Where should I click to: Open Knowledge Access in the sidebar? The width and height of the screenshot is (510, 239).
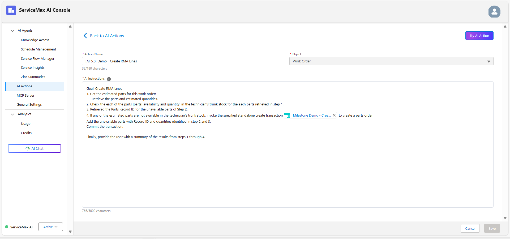point(35,40)
